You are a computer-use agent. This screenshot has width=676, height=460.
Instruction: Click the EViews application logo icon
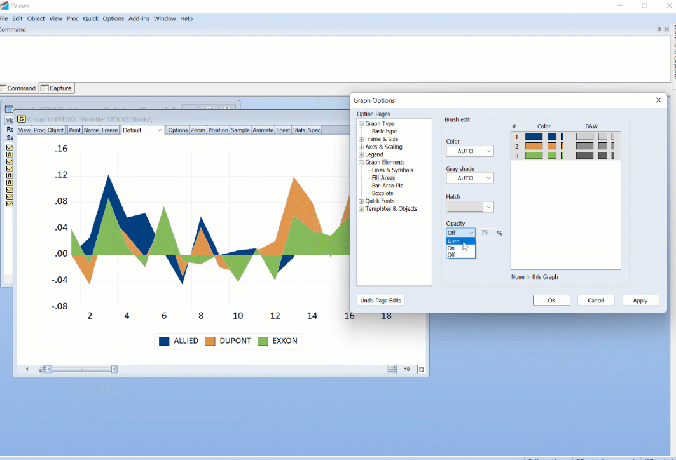click(4, 5)
